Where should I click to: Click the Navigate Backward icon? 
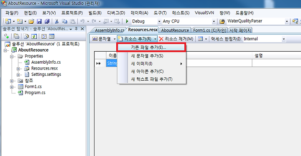[106, 21]
